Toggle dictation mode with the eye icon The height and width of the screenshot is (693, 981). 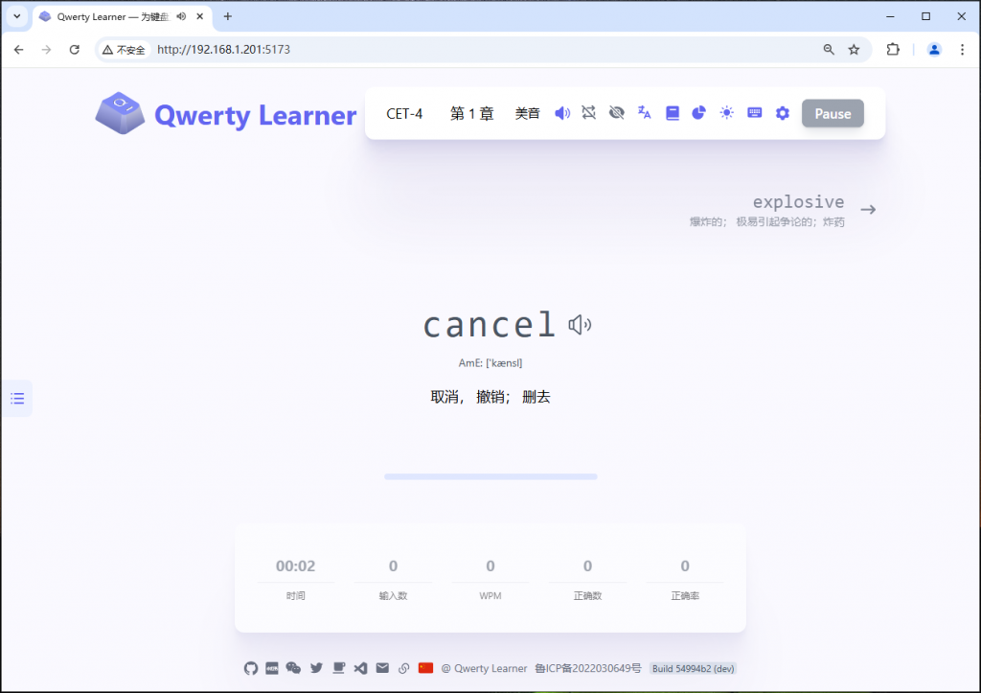pyautogui.click(x=616, y=112)
